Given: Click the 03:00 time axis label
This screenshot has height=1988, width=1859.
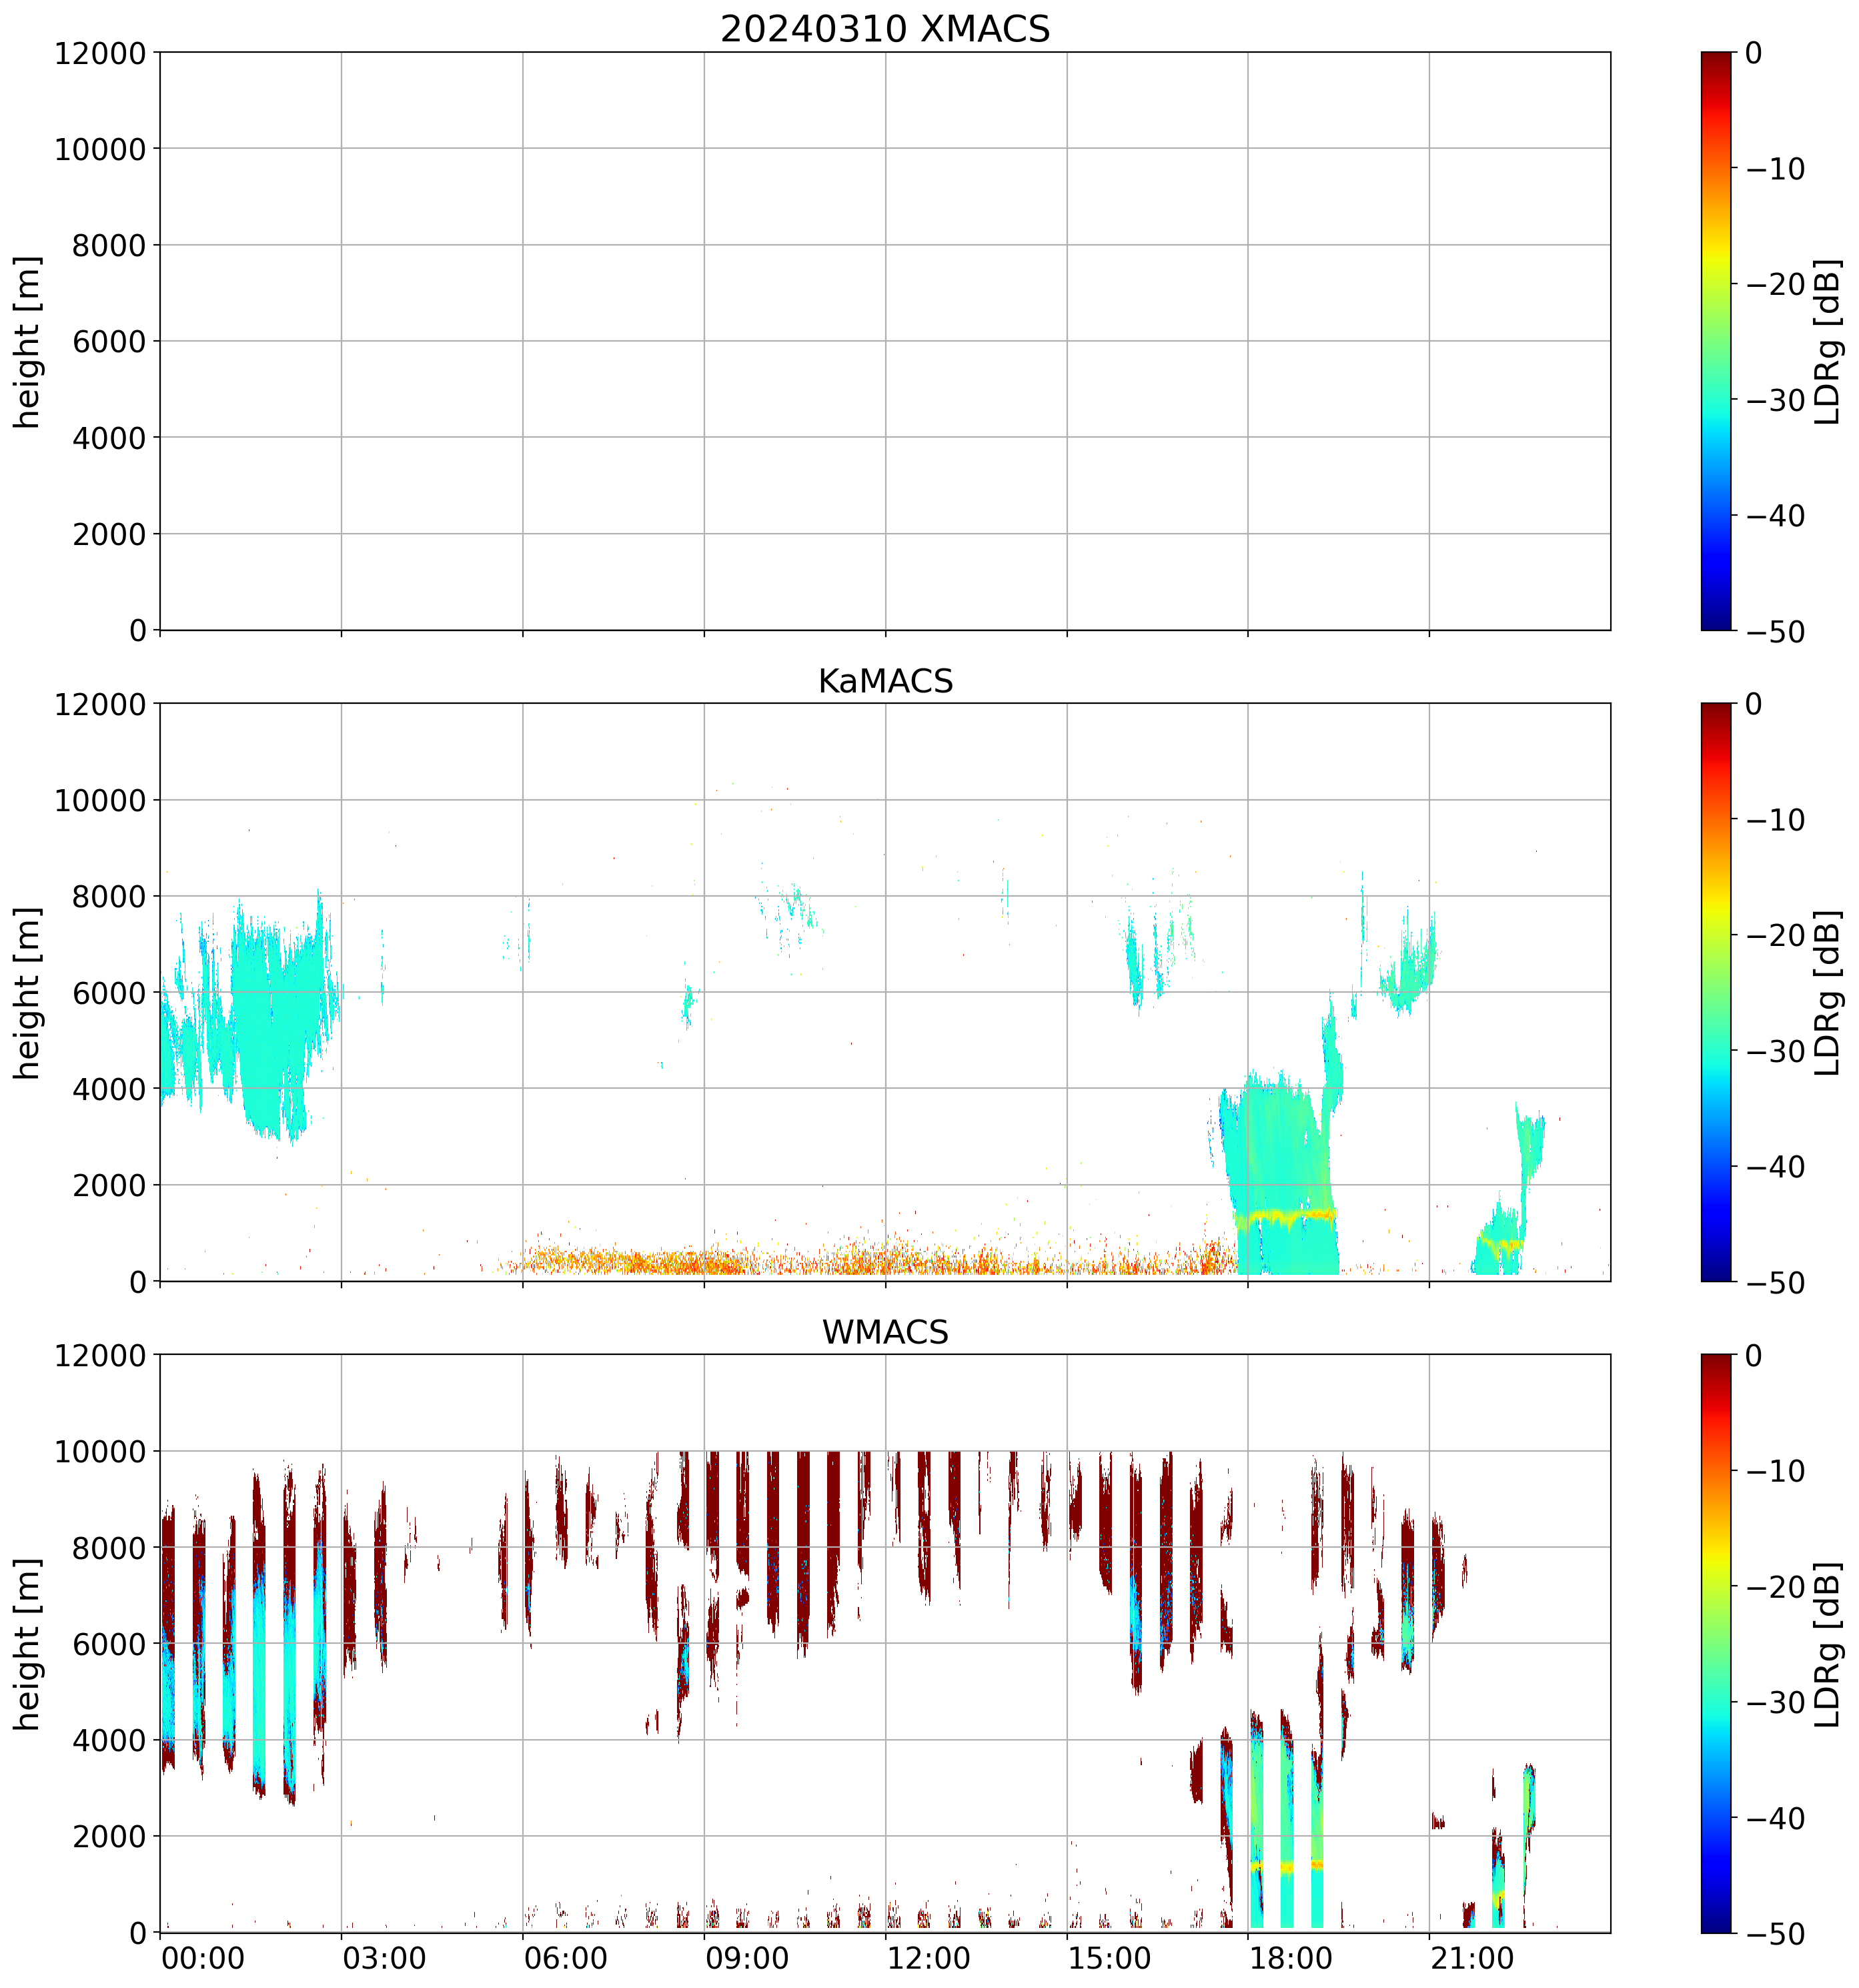Looking at the screenshot, I should pos(384,1958).
